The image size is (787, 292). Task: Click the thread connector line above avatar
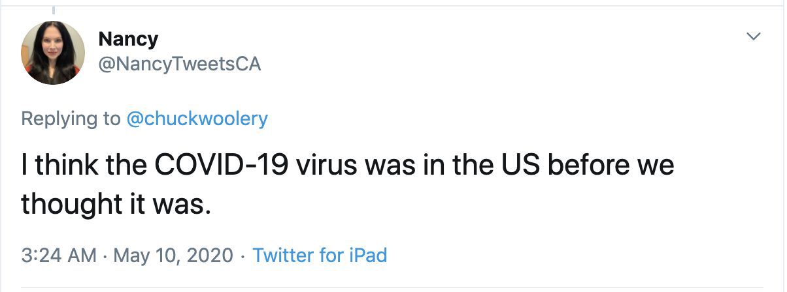tap(53, 9)
